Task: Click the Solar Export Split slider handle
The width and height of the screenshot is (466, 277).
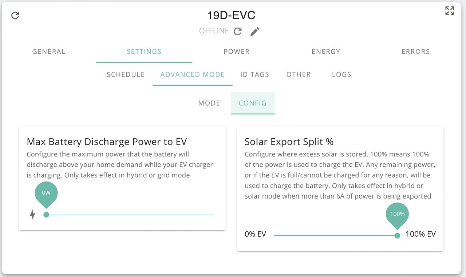Action: pos(397,236)
